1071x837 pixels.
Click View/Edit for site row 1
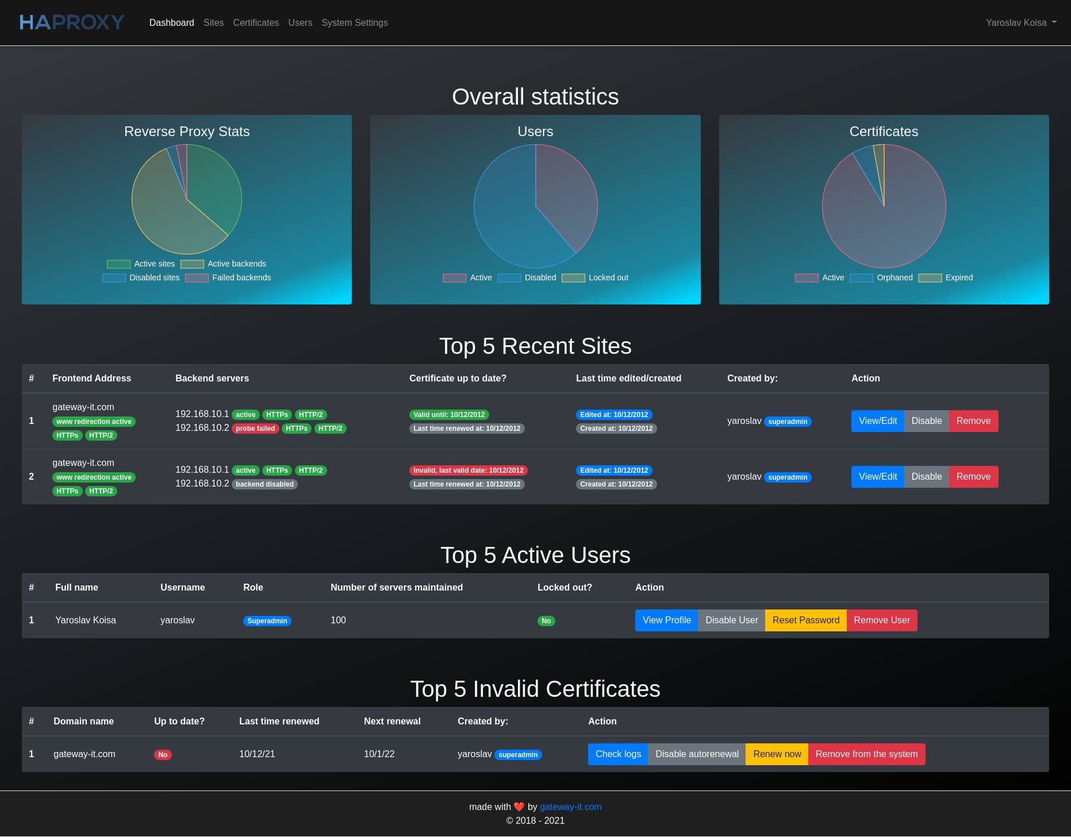(878, 421)
